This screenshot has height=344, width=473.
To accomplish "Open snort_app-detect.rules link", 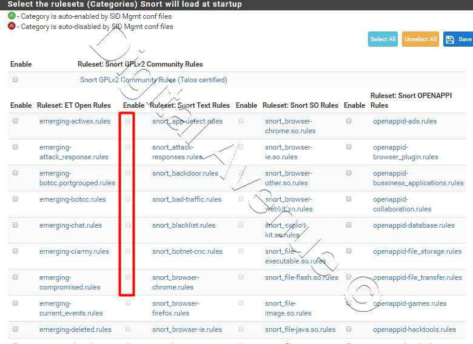I will click(x=187, y=121).
